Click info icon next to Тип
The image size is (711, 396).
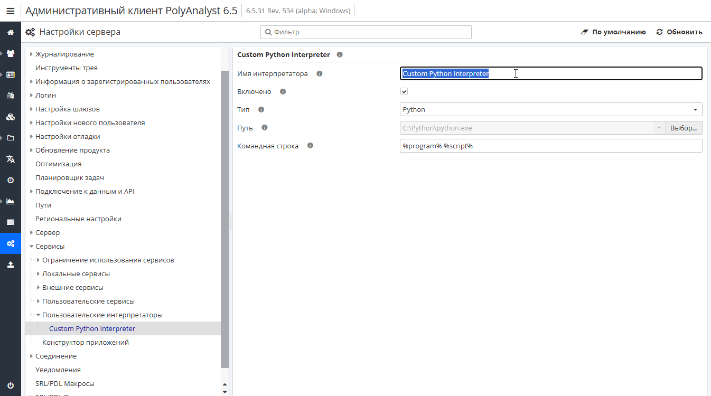click(x=261, y=110)
